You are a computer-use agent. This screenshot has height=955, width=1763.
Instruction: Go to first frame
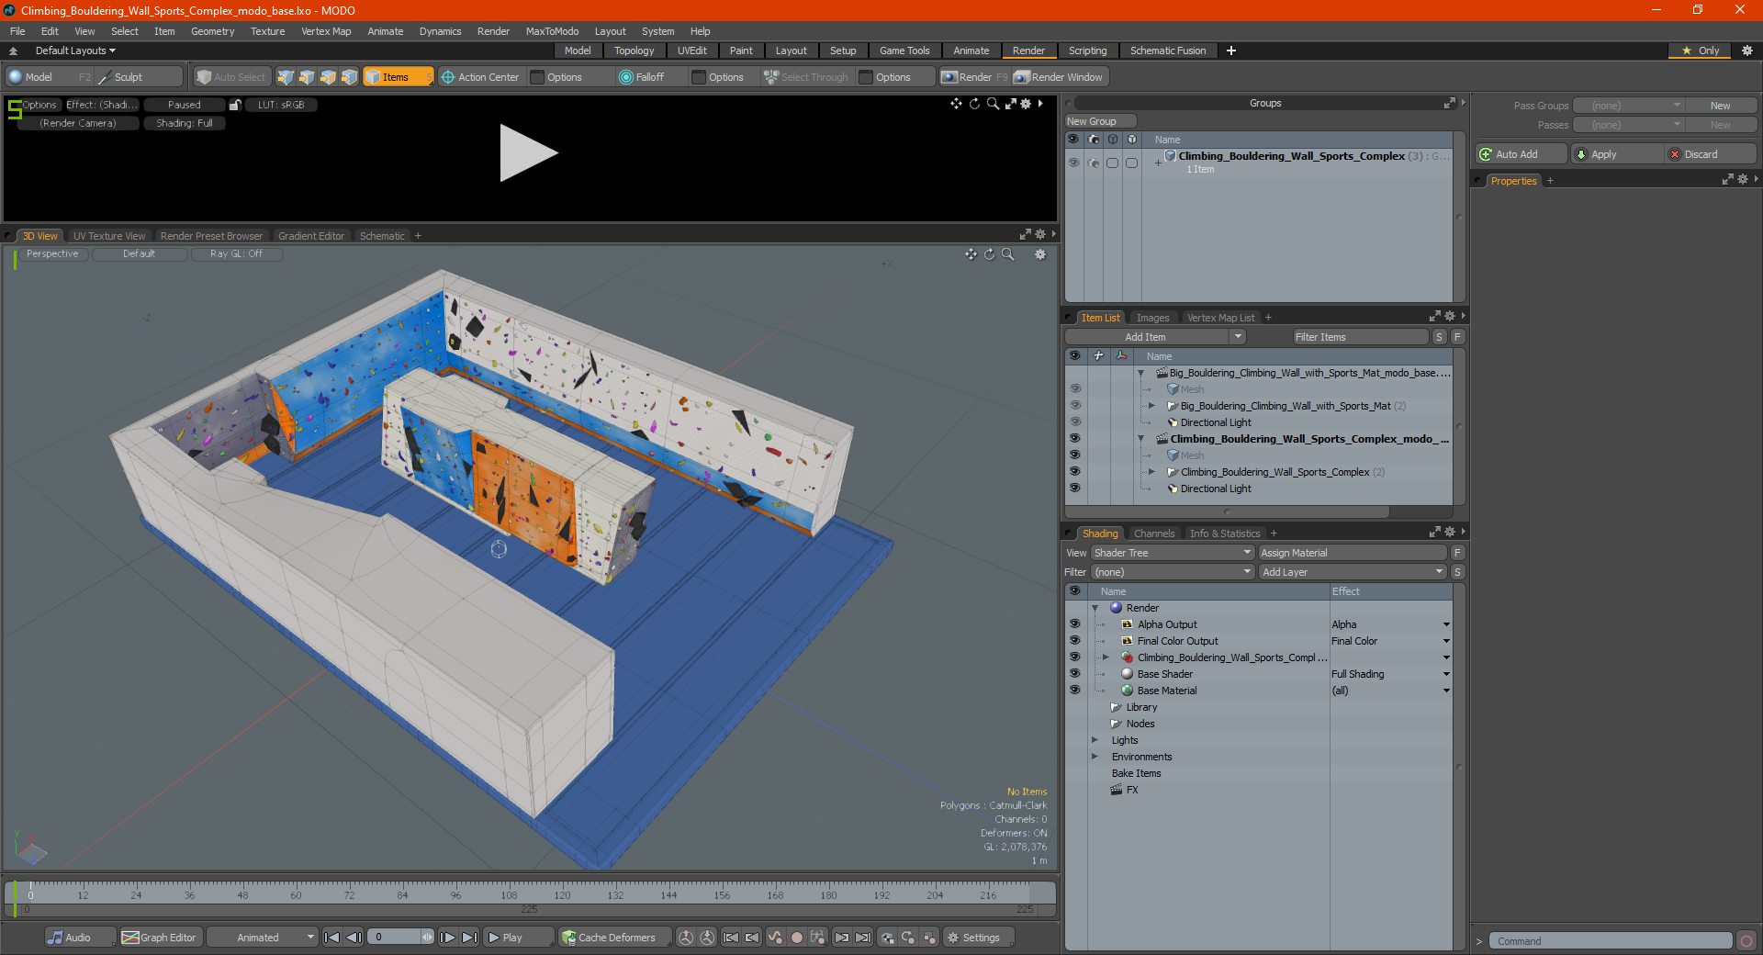(x=332, y=938)
